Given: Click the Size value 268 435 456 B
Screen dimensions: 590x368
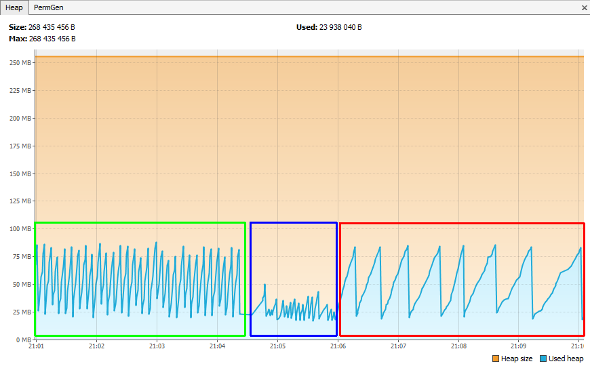Looking at the screenshot, I should pos(52,27).
